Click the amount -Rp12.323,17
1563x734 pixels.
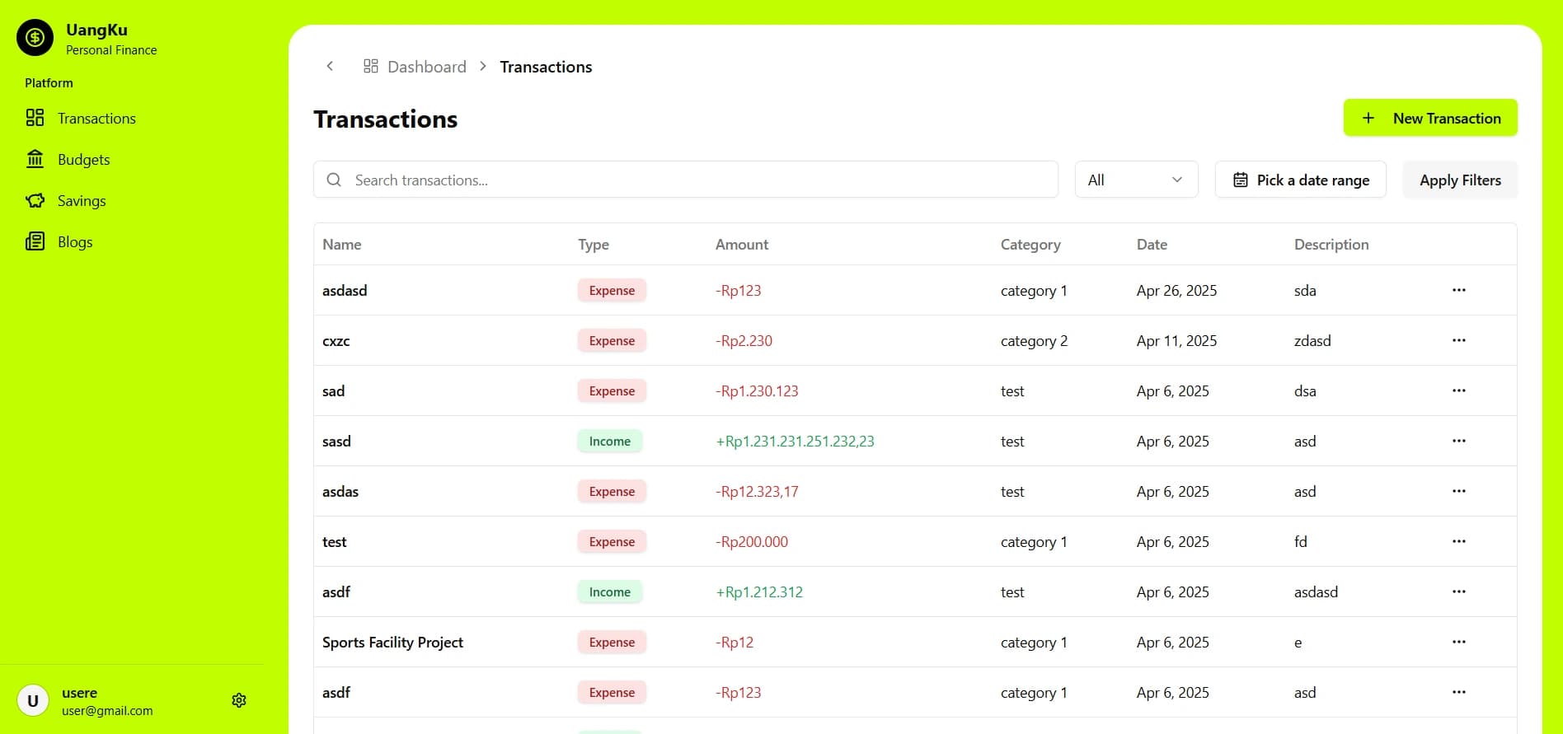pos(757,492)
